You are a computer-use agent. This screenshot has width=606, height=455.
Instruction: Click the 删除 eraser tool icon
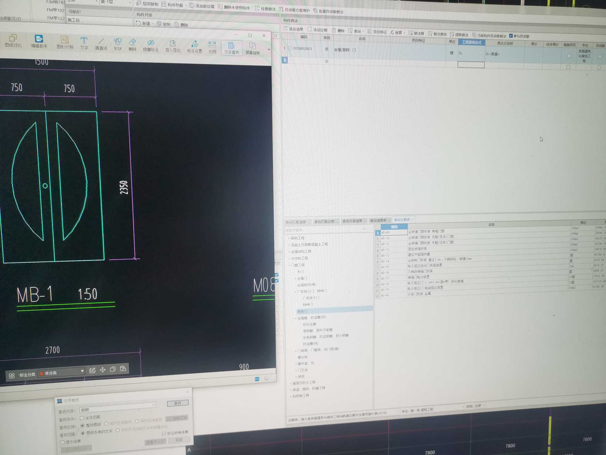click(132, 42)
